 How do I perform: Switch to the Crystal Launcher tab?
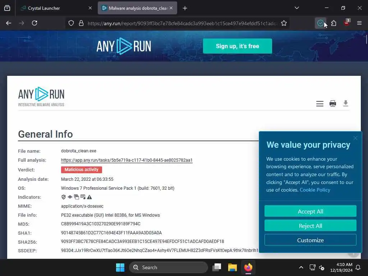click(x=56, y=8)
